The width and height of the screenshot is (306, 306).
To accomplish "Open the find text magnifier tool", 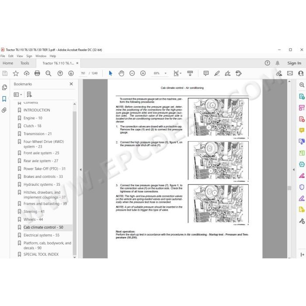I will pos(48,73).
